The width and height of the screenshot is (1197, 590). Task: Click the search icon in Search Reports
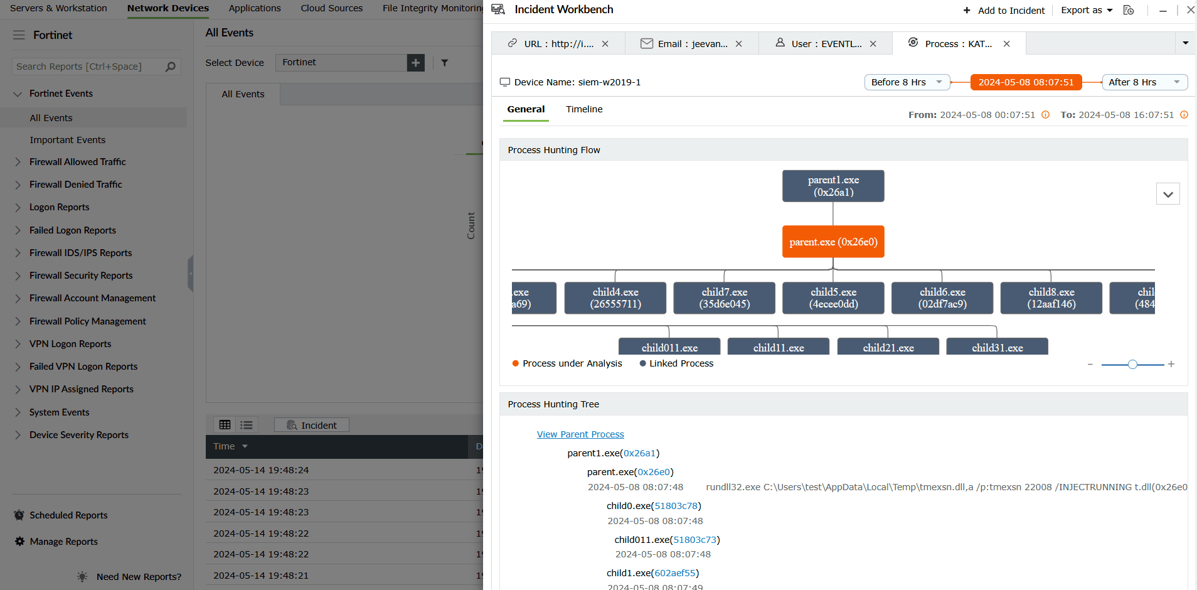[x=170, y=67]
